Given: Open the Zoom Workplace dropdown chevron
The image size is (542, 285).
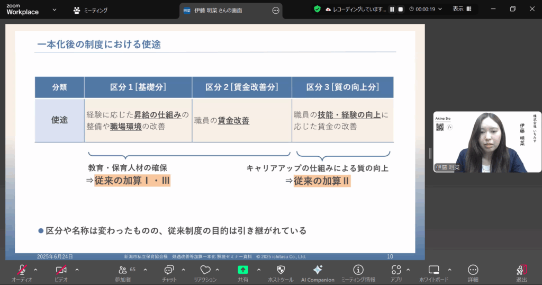Looking at the screenshot, I should [x=54, y=9].
